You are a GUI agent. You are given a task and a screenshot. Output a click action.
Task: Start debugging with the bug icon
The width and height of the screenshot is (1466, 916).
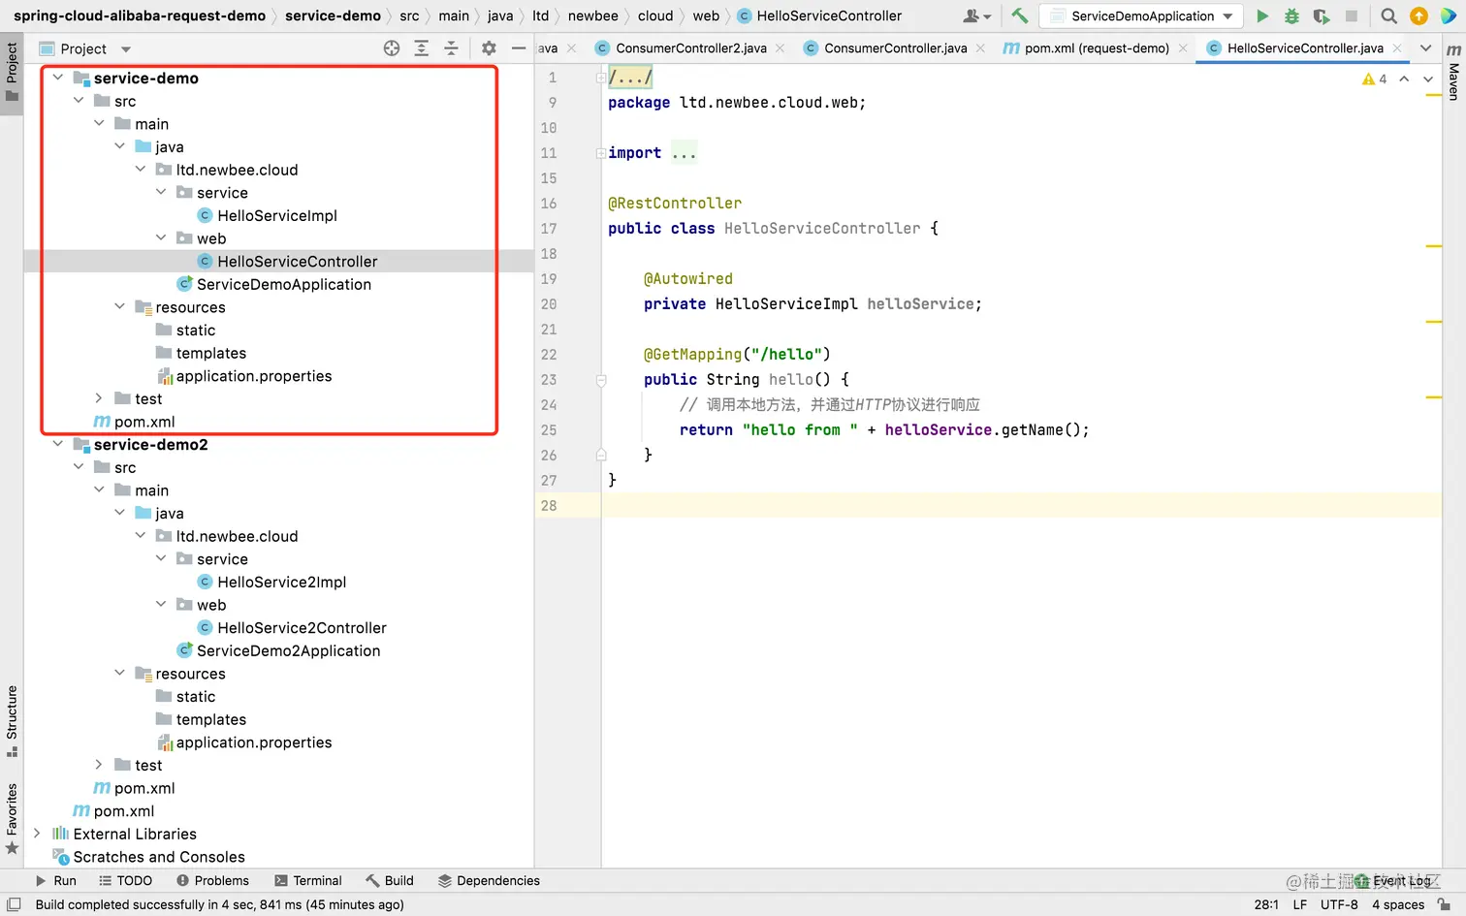[1291, 16]
